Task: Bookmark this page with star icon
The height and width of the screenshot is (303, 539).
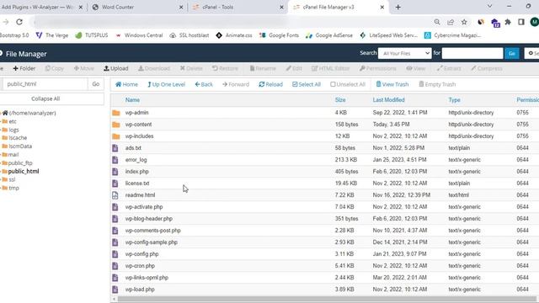Action: [x=464, y=22]
